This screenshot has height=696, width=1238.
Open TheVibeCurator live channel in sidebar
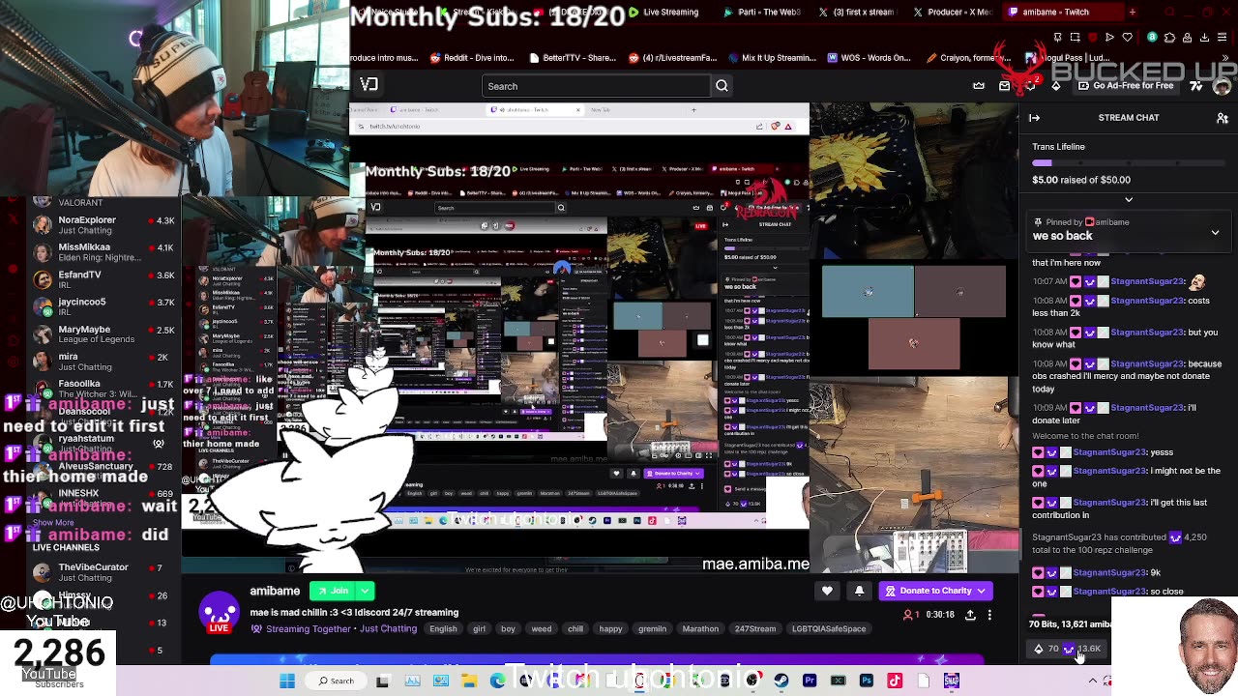[x=103, y=572]
